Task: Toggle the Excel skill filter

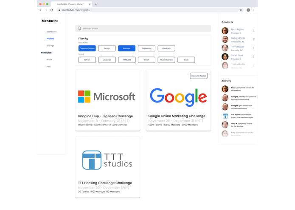Action: pyautogui.click(x=186, y=60)
